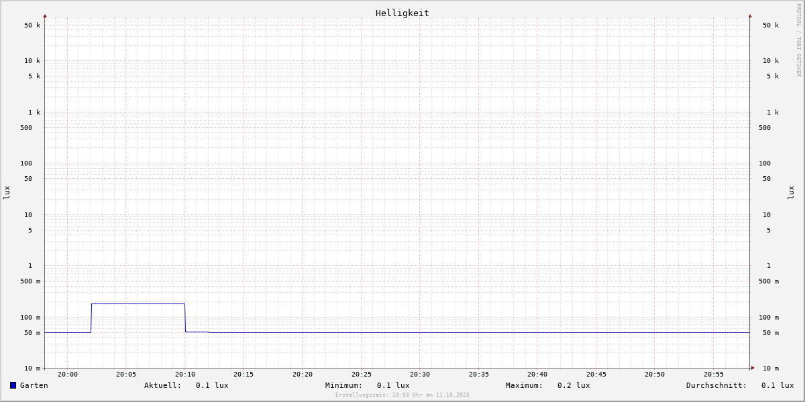
Task: Click the RRDTOOL / TOBI OETIKER watermark
Action: coord(798,40)
